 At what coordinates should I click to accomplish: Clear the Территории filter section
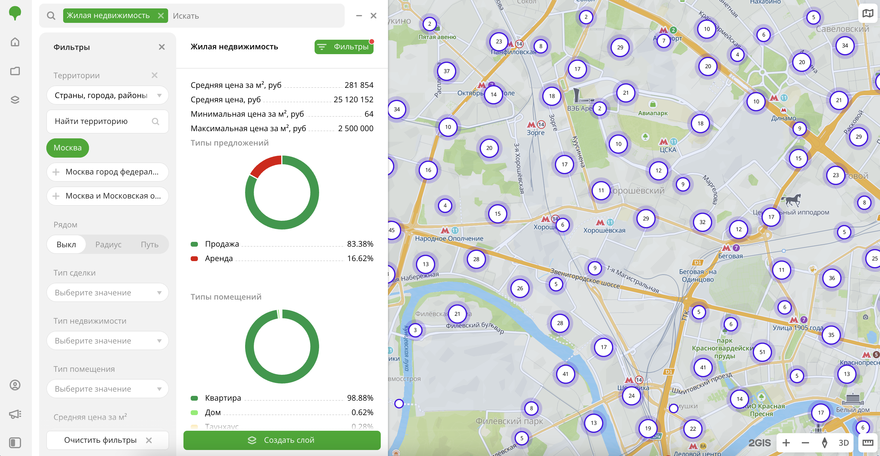click(x=154, y=75)
